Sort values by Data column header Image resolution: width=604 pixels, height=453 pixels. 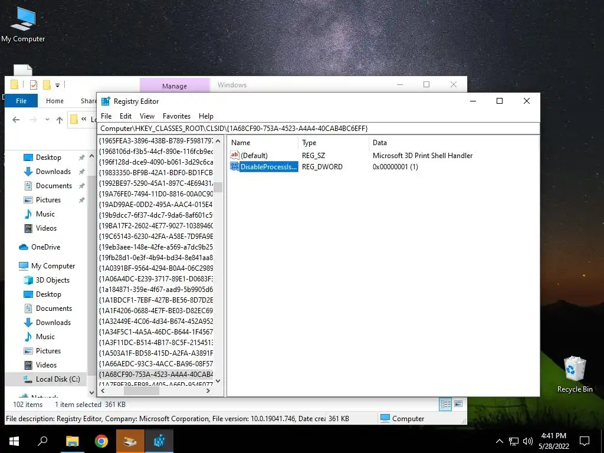pyautogui.click(x=454, y=143)
